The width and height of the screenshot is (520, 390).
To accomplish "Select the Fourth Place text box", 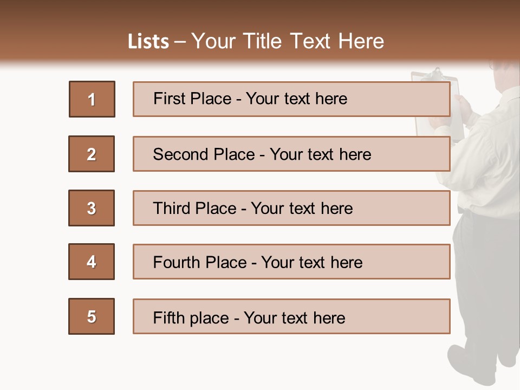I will 291,262.
